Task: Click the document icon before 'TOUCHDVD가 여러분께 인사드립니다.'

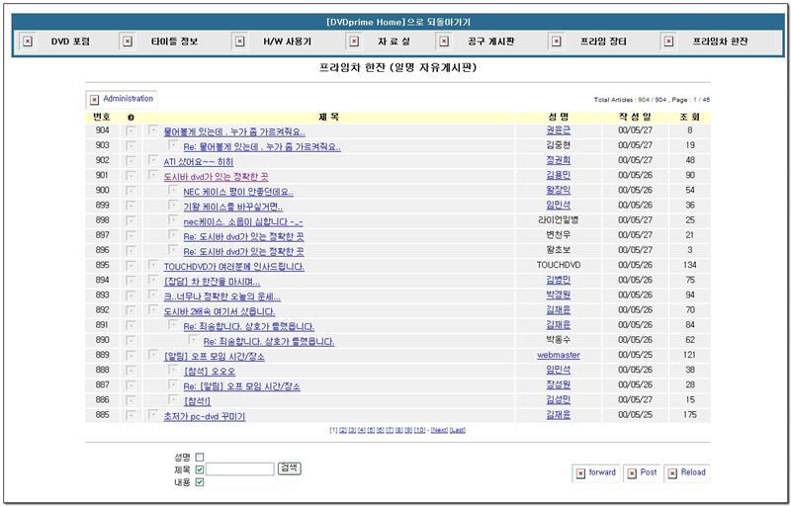Action: (153, 265)
